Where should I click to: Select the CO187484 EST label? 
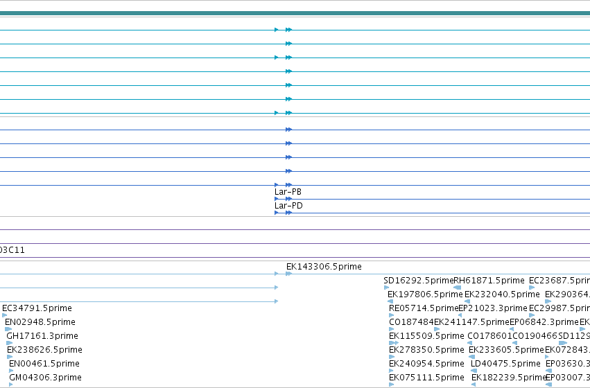click(x=411, y=322)
